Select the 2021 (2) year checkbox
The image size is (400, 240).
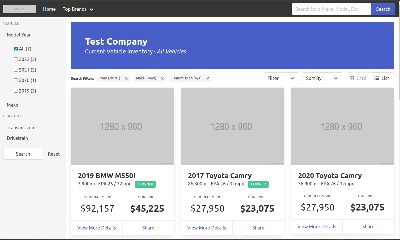pyautogui.click(x=16, y=70)
